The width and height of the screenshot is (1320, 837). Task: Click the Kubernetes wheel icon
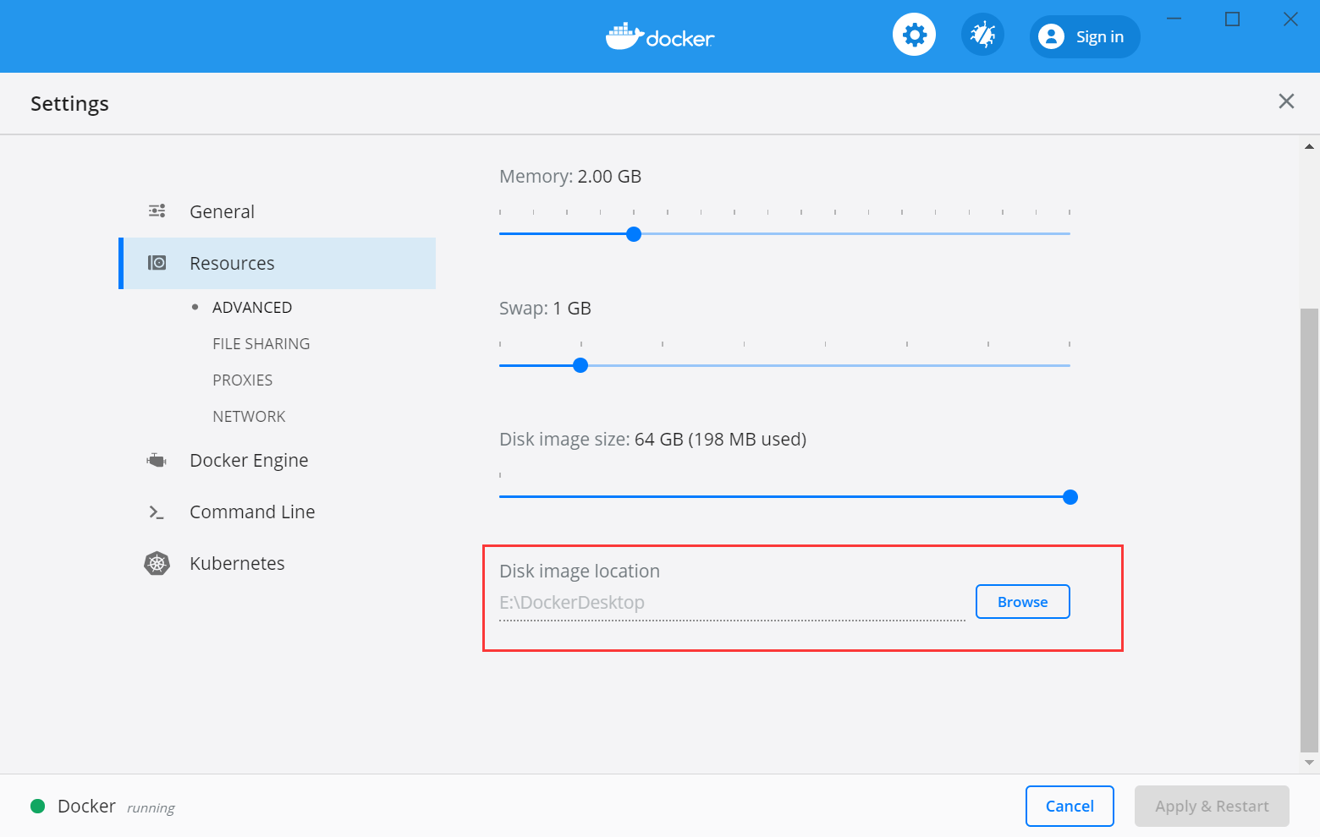[x=157, y=563]
